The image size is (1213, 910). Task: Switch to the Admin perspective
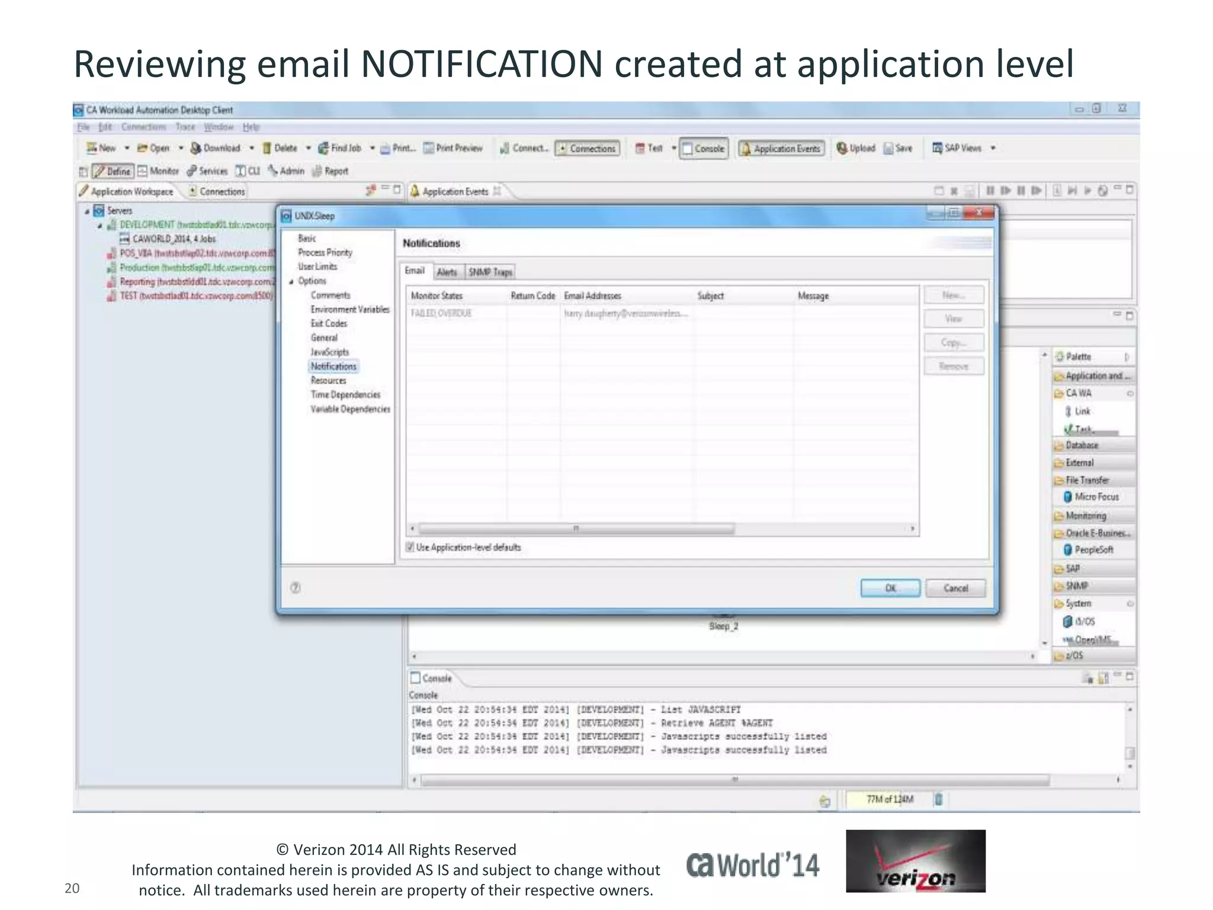(286, 171)
